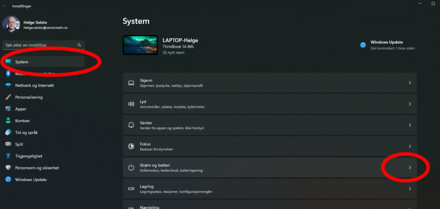The height and width of the screenshot is (209, 440).
Task: Select Nettverk og Internett in sidebar
Action: (x=34, y=85)
